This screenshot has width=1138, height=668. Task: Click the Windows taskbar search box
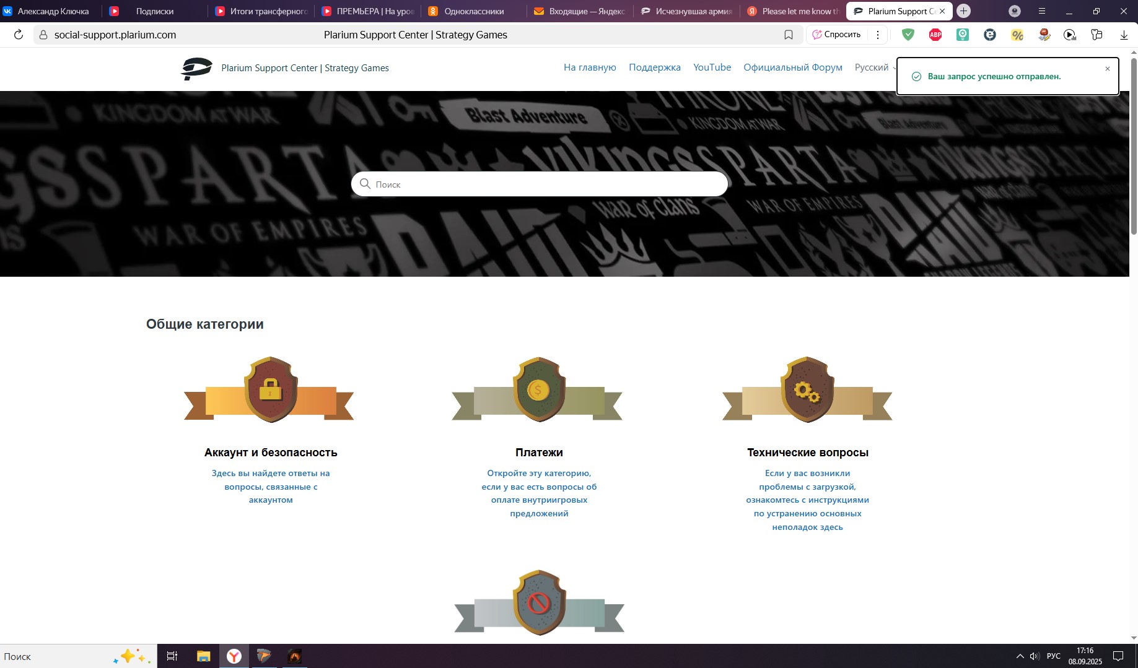(78, 656)
